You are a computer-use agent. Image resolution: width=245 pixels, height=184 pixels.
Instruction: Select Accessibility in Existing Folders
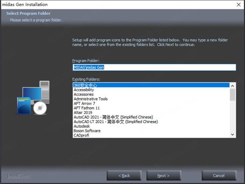pyautogui.click(x=151, y=90)
